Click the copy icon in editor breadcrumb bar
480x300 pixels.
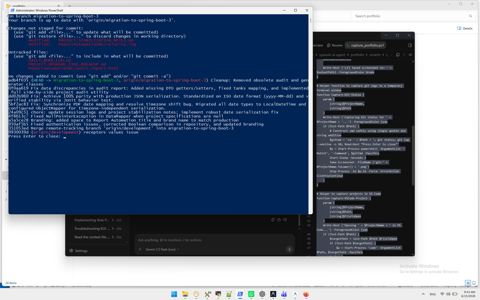click(398, 55)
